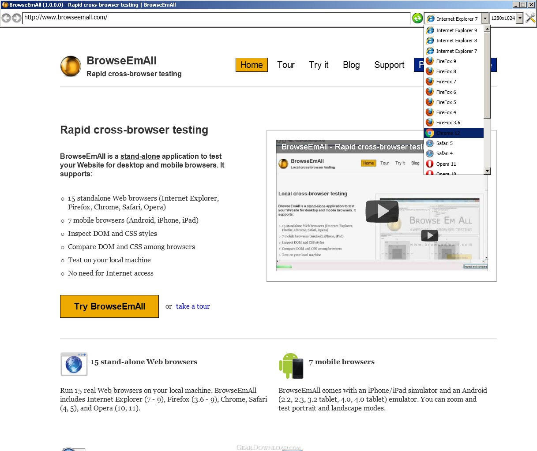Viewport: 537px width, 451px height.
Task: Click the FireFox 5 icon in list
Action: pos(430,102)
